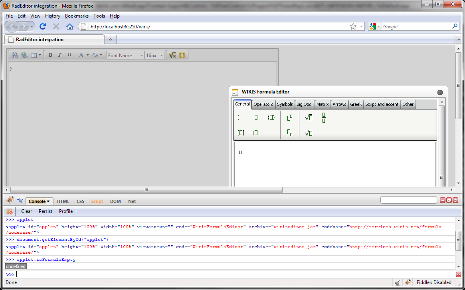Click the Stop loading X icon
This screenshot has height=290, width=465.
[56, 26]
